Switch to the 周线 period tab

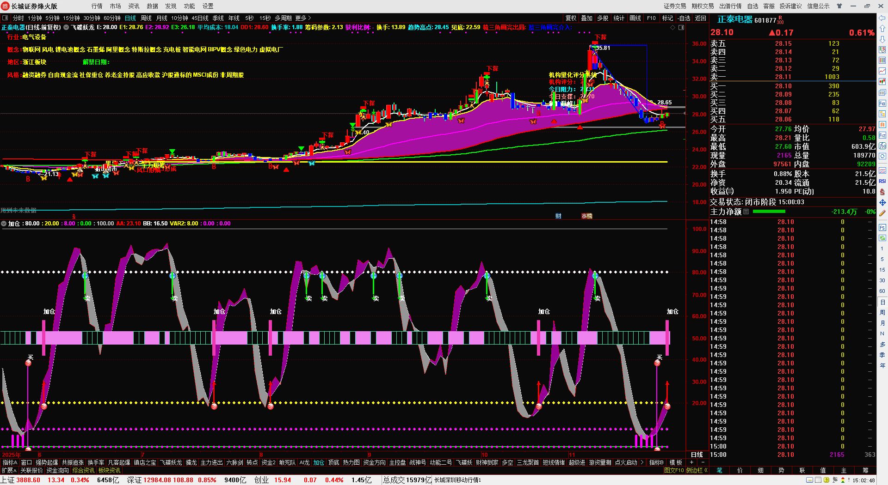146,18
